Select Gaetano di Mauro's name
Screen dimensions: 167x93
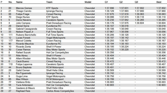[25, 88]
